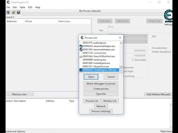Screen dimensions: 178x133
Task: Open the File menu
Action: click(8, 7)
